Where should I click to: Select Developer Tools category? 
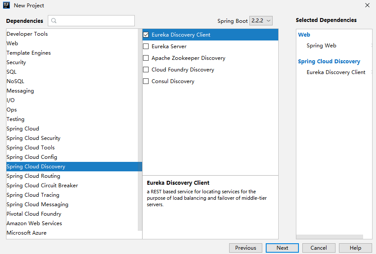point(72,34)
